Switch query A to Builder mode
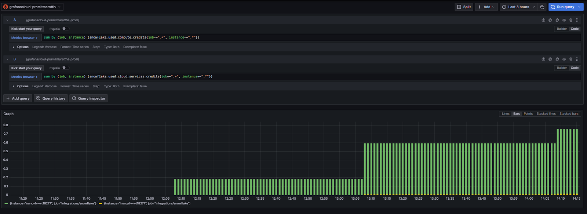This screenshot has width=587, height=214. pyautogui.click(x=562, y=29)
